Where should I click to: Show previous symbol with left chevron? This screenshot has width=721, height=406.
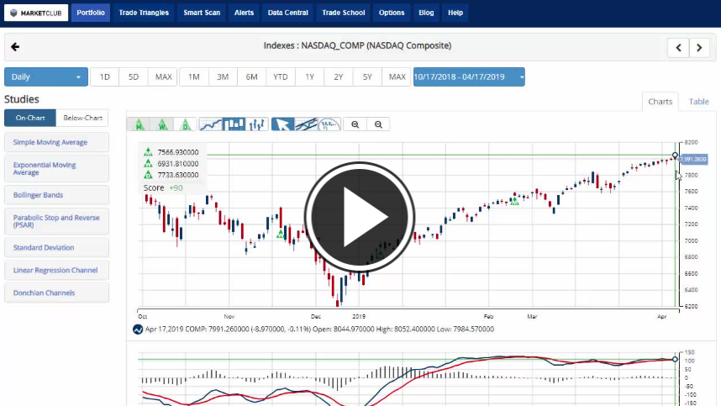click(678, 47)
